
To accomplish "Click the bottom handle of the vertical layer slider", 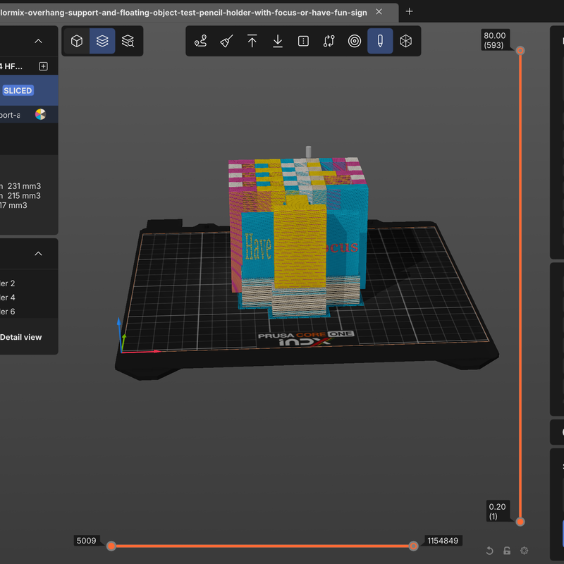I will 520,522.
